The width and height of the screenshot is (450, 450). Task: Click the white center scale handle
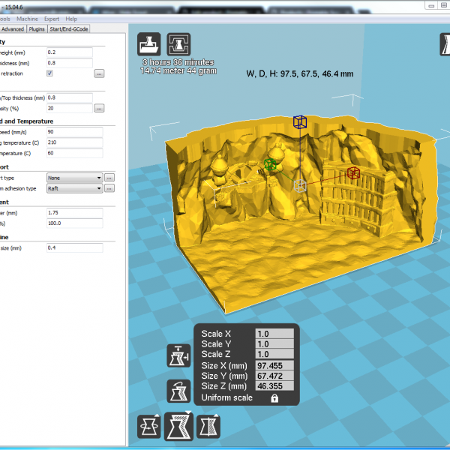click(300, 186)
